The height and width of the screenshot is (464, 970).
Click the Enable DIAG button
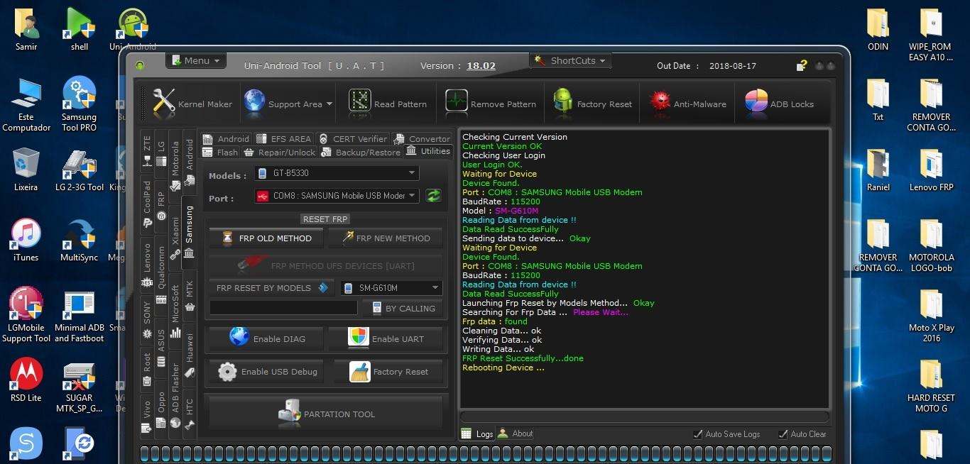point(266,338)
